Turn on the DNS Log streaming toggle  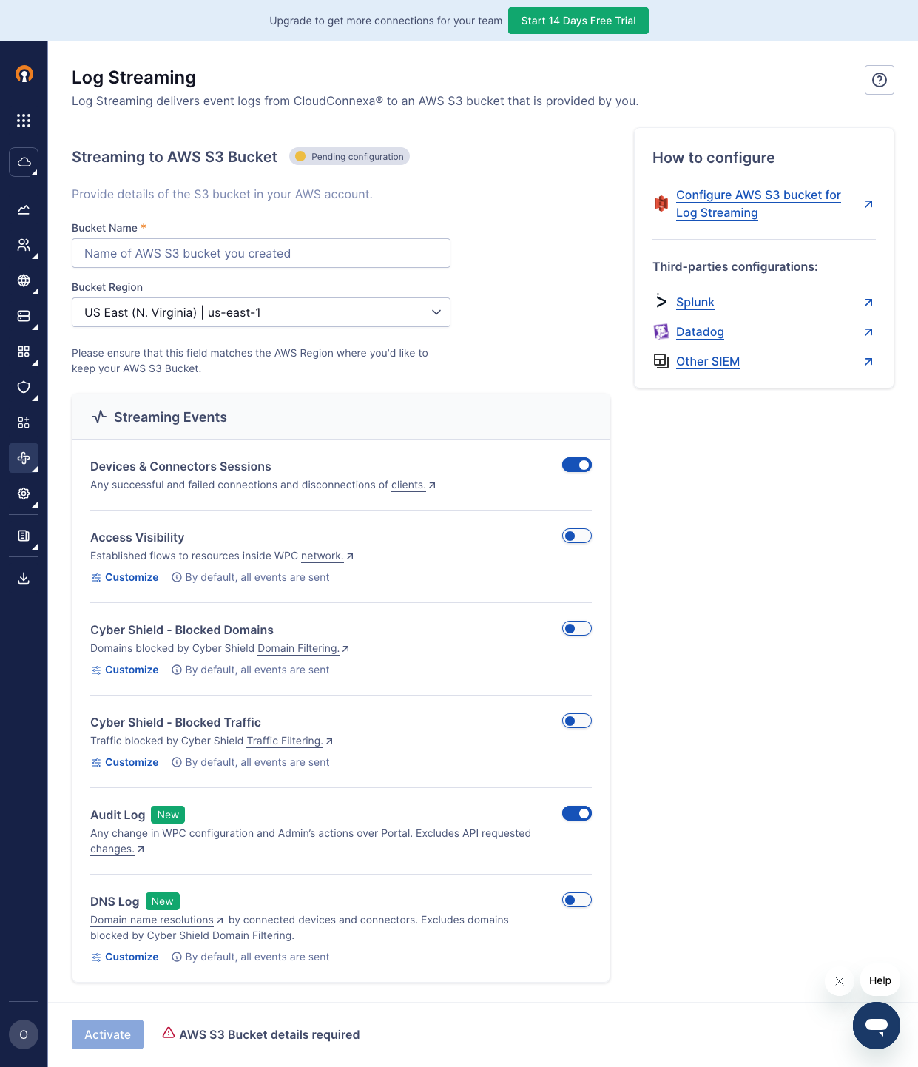(576, 900)
